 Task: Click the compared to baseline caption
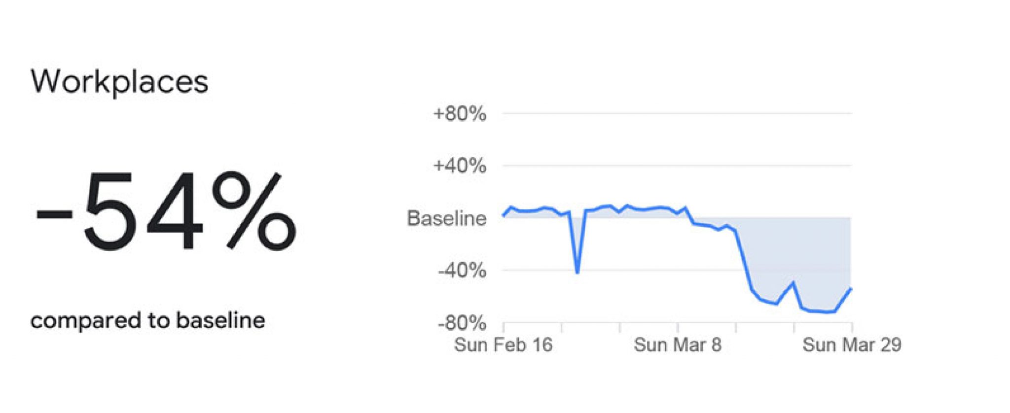pos(148,321)
